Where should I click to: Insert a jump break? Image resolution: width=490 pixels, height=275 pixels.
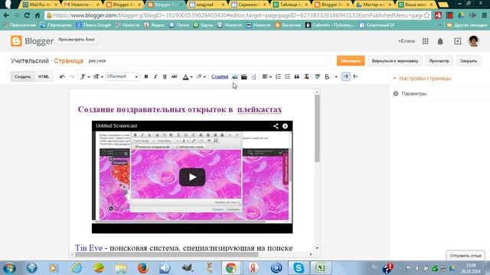tap(253, 76)
